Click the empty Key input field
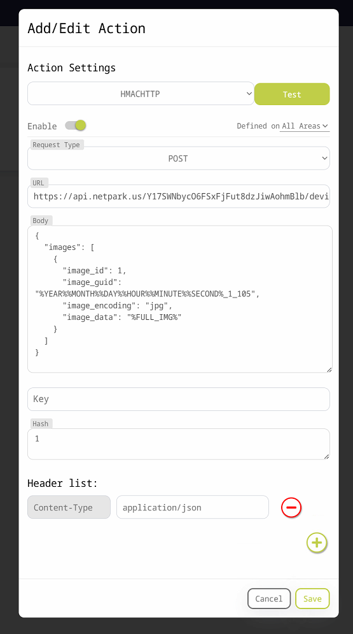Viewport: 353px width, 634px height. (178, 399)
